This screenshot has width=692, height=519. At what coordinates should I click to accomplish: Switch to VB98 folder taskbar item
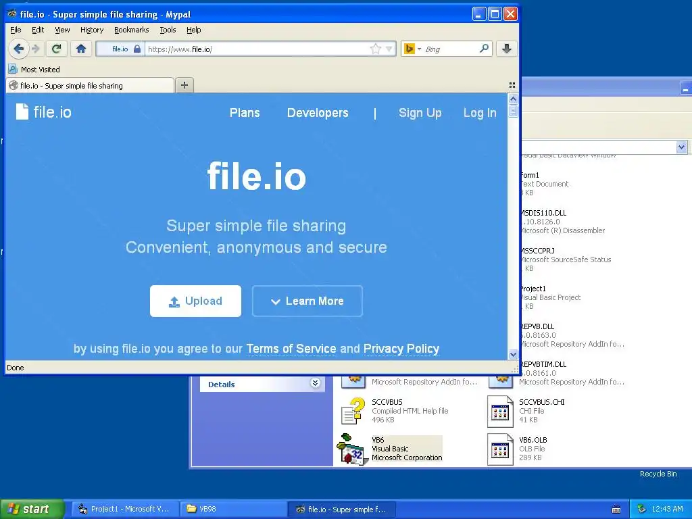point(233,509)
